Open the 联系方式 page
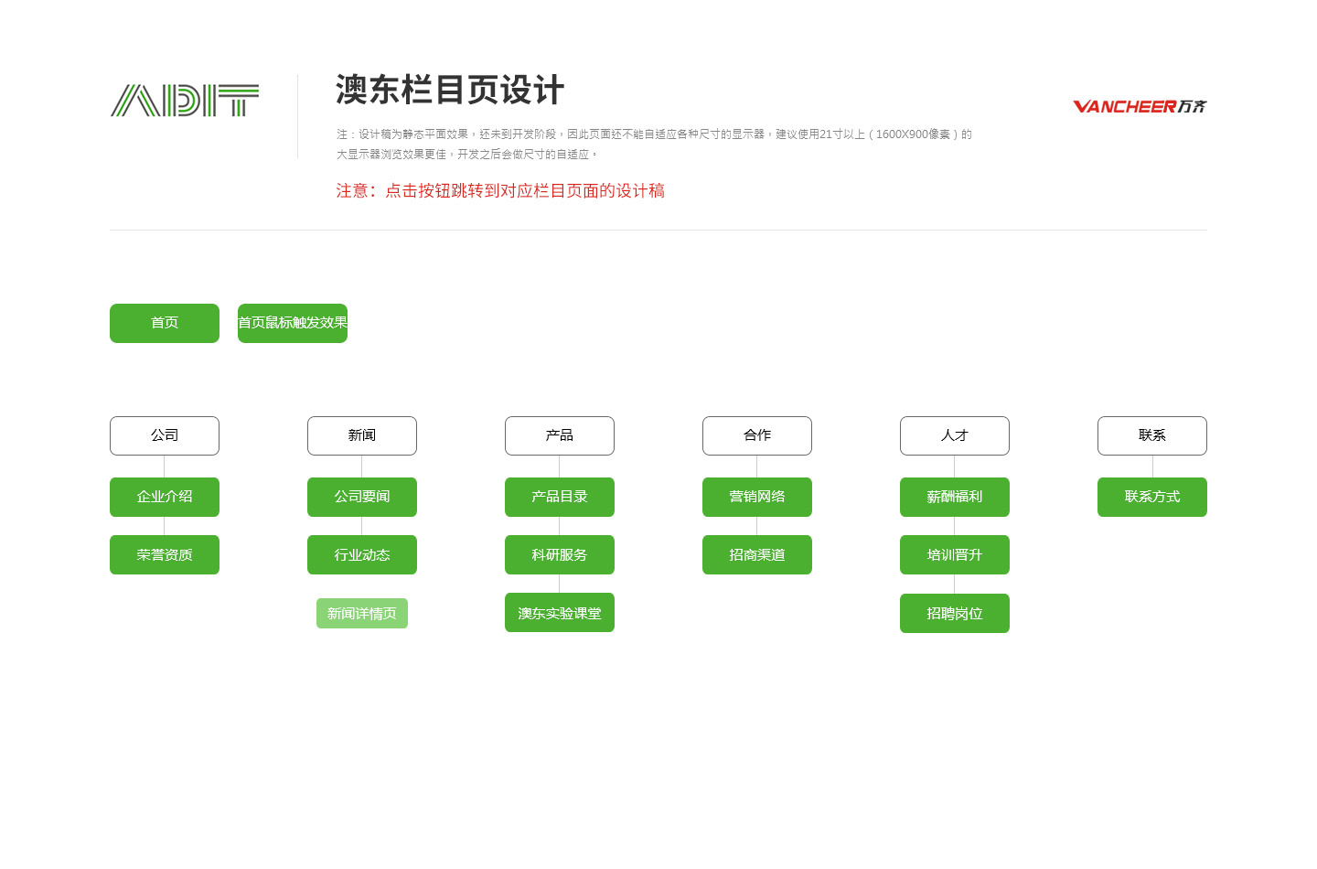 [1152, 497]
